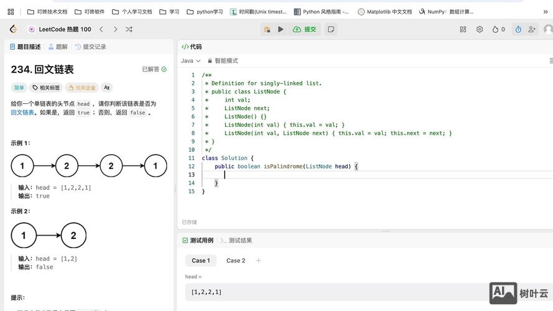The image size is (553, 311).
Task: Open the python学习 bookmark folder
Action: point(205,12)
